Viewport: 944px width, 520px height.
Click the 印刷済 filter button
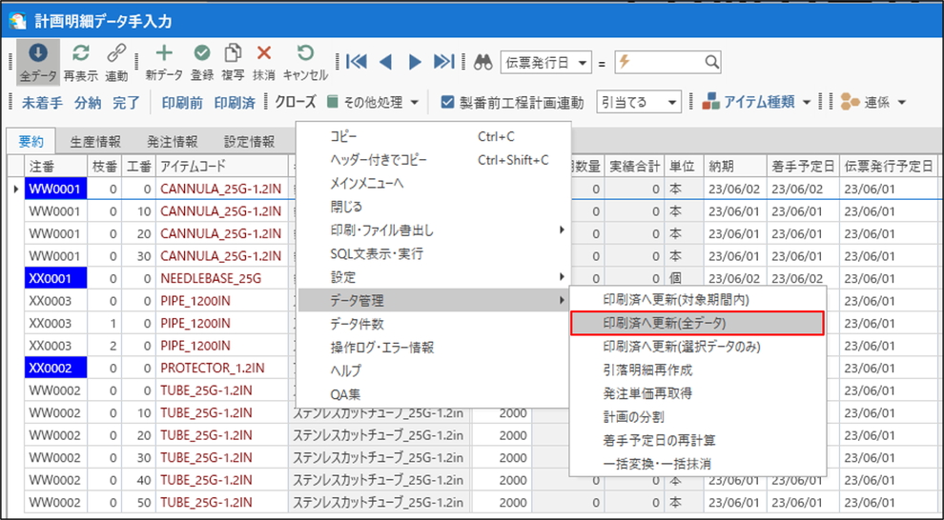pyautogui.click(x=235, y=103)
